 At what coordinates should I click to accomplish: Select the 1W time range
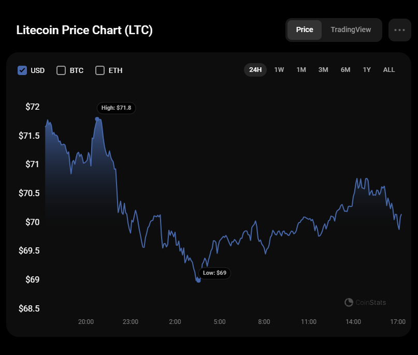[x=279, y=70]
